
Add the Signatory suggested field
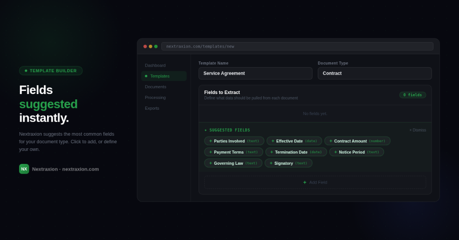pyautogui.click(x=288, y=163)
